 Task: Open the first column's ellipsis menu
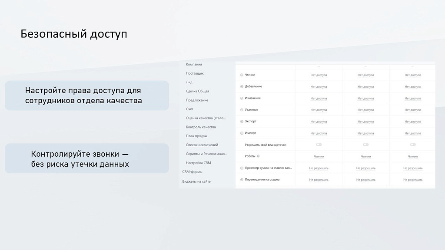click(x=319, y=66)
